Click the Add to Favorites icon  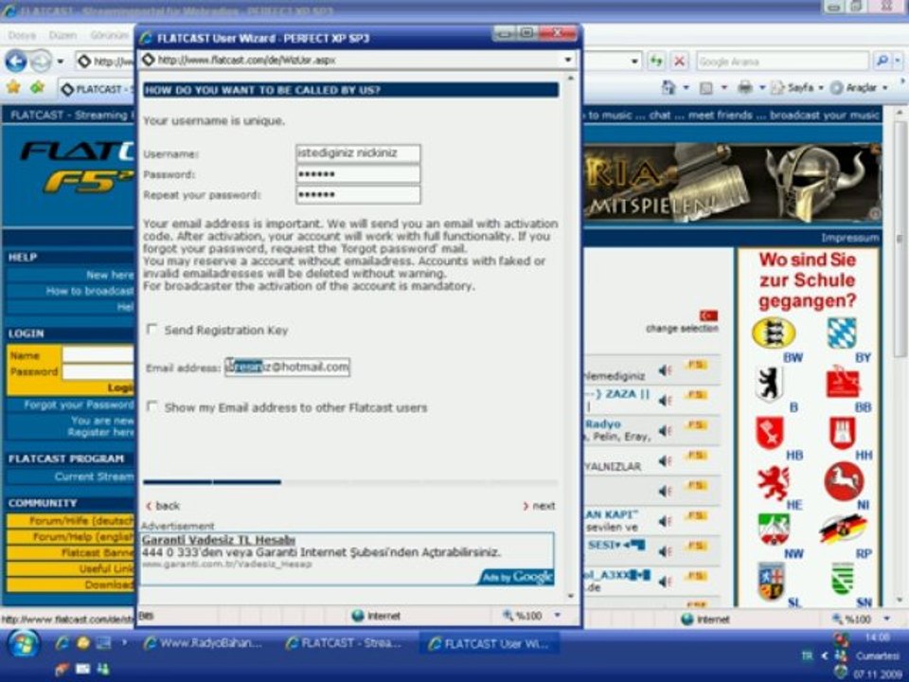(38, 87)
